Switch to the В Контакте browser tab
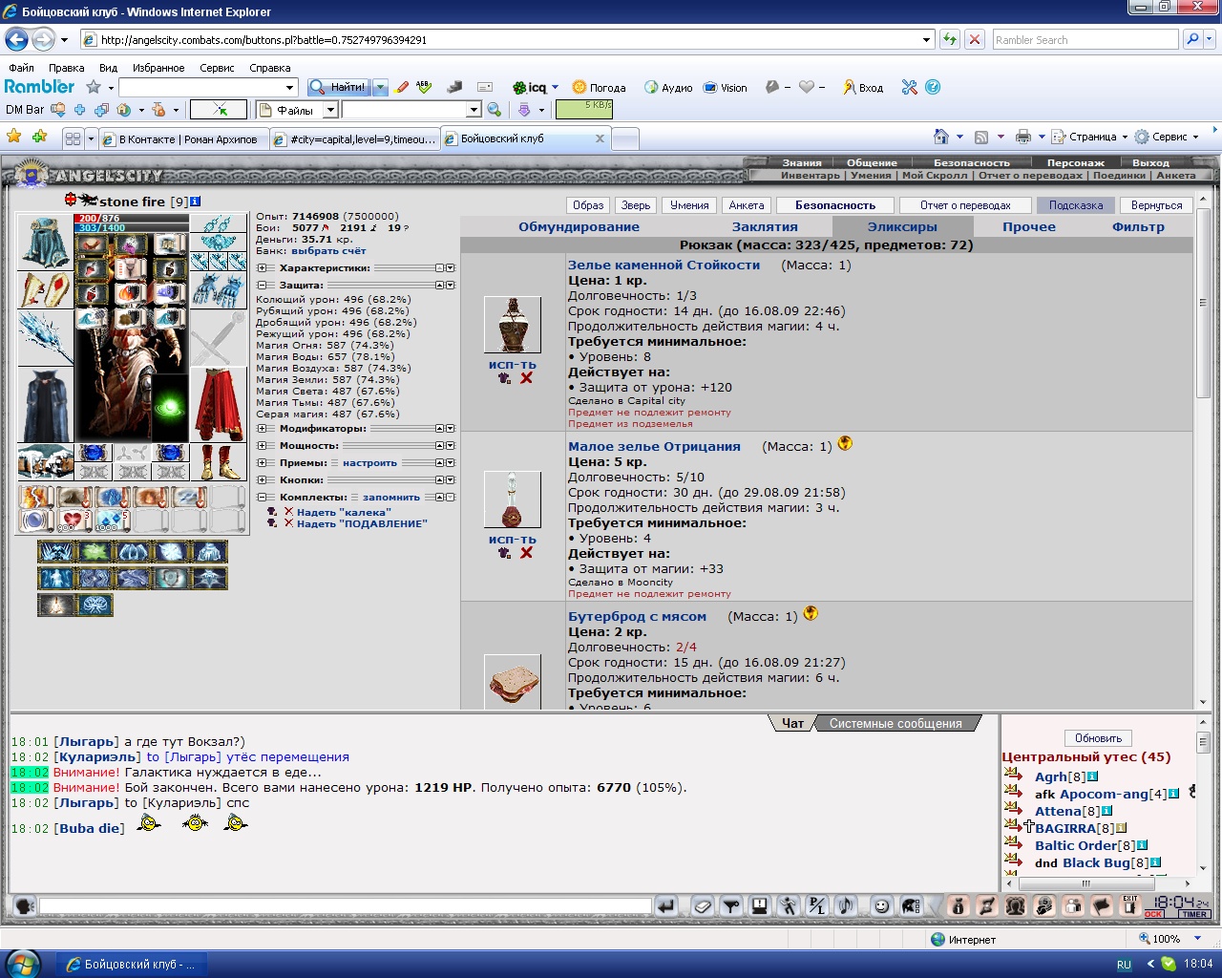 (182, 139)
